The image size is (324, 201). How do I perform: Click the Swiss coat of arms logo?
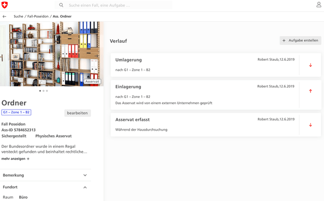point(5,5)
